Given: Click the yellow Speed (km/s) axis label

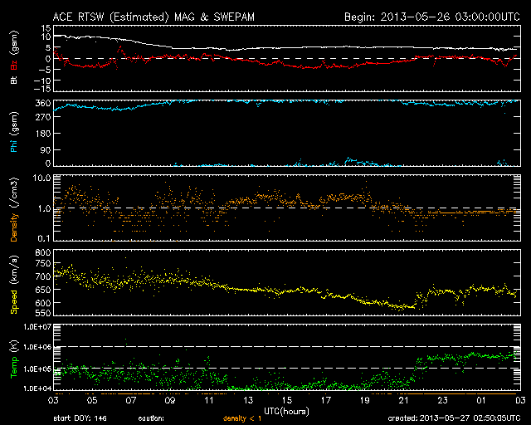Looking at the screenshot, I should click(x=14, y=283).
